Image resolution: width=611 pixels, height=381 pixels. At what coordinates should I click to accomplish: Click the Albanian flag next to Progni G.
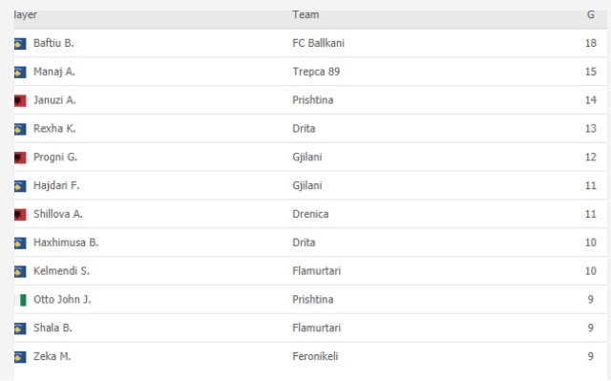click(20, 158)
